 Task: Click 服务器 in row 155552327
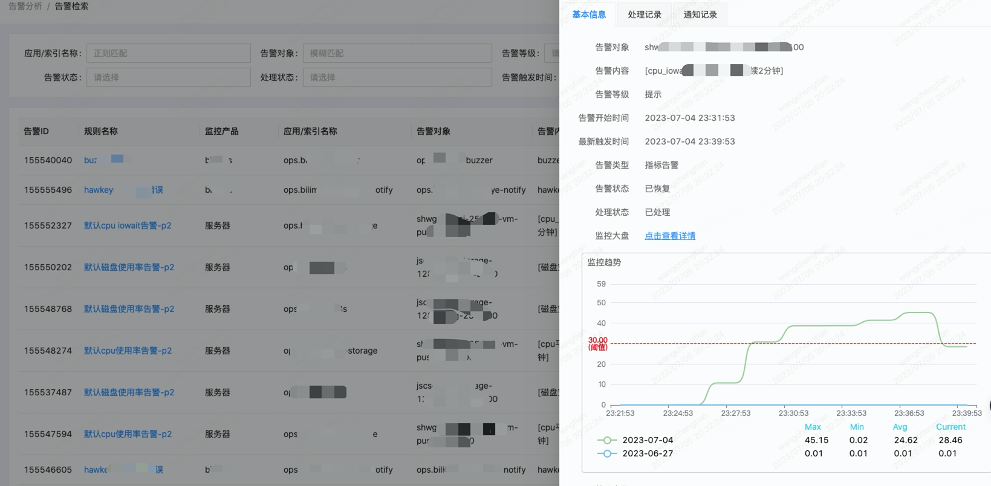click(217, 225)
